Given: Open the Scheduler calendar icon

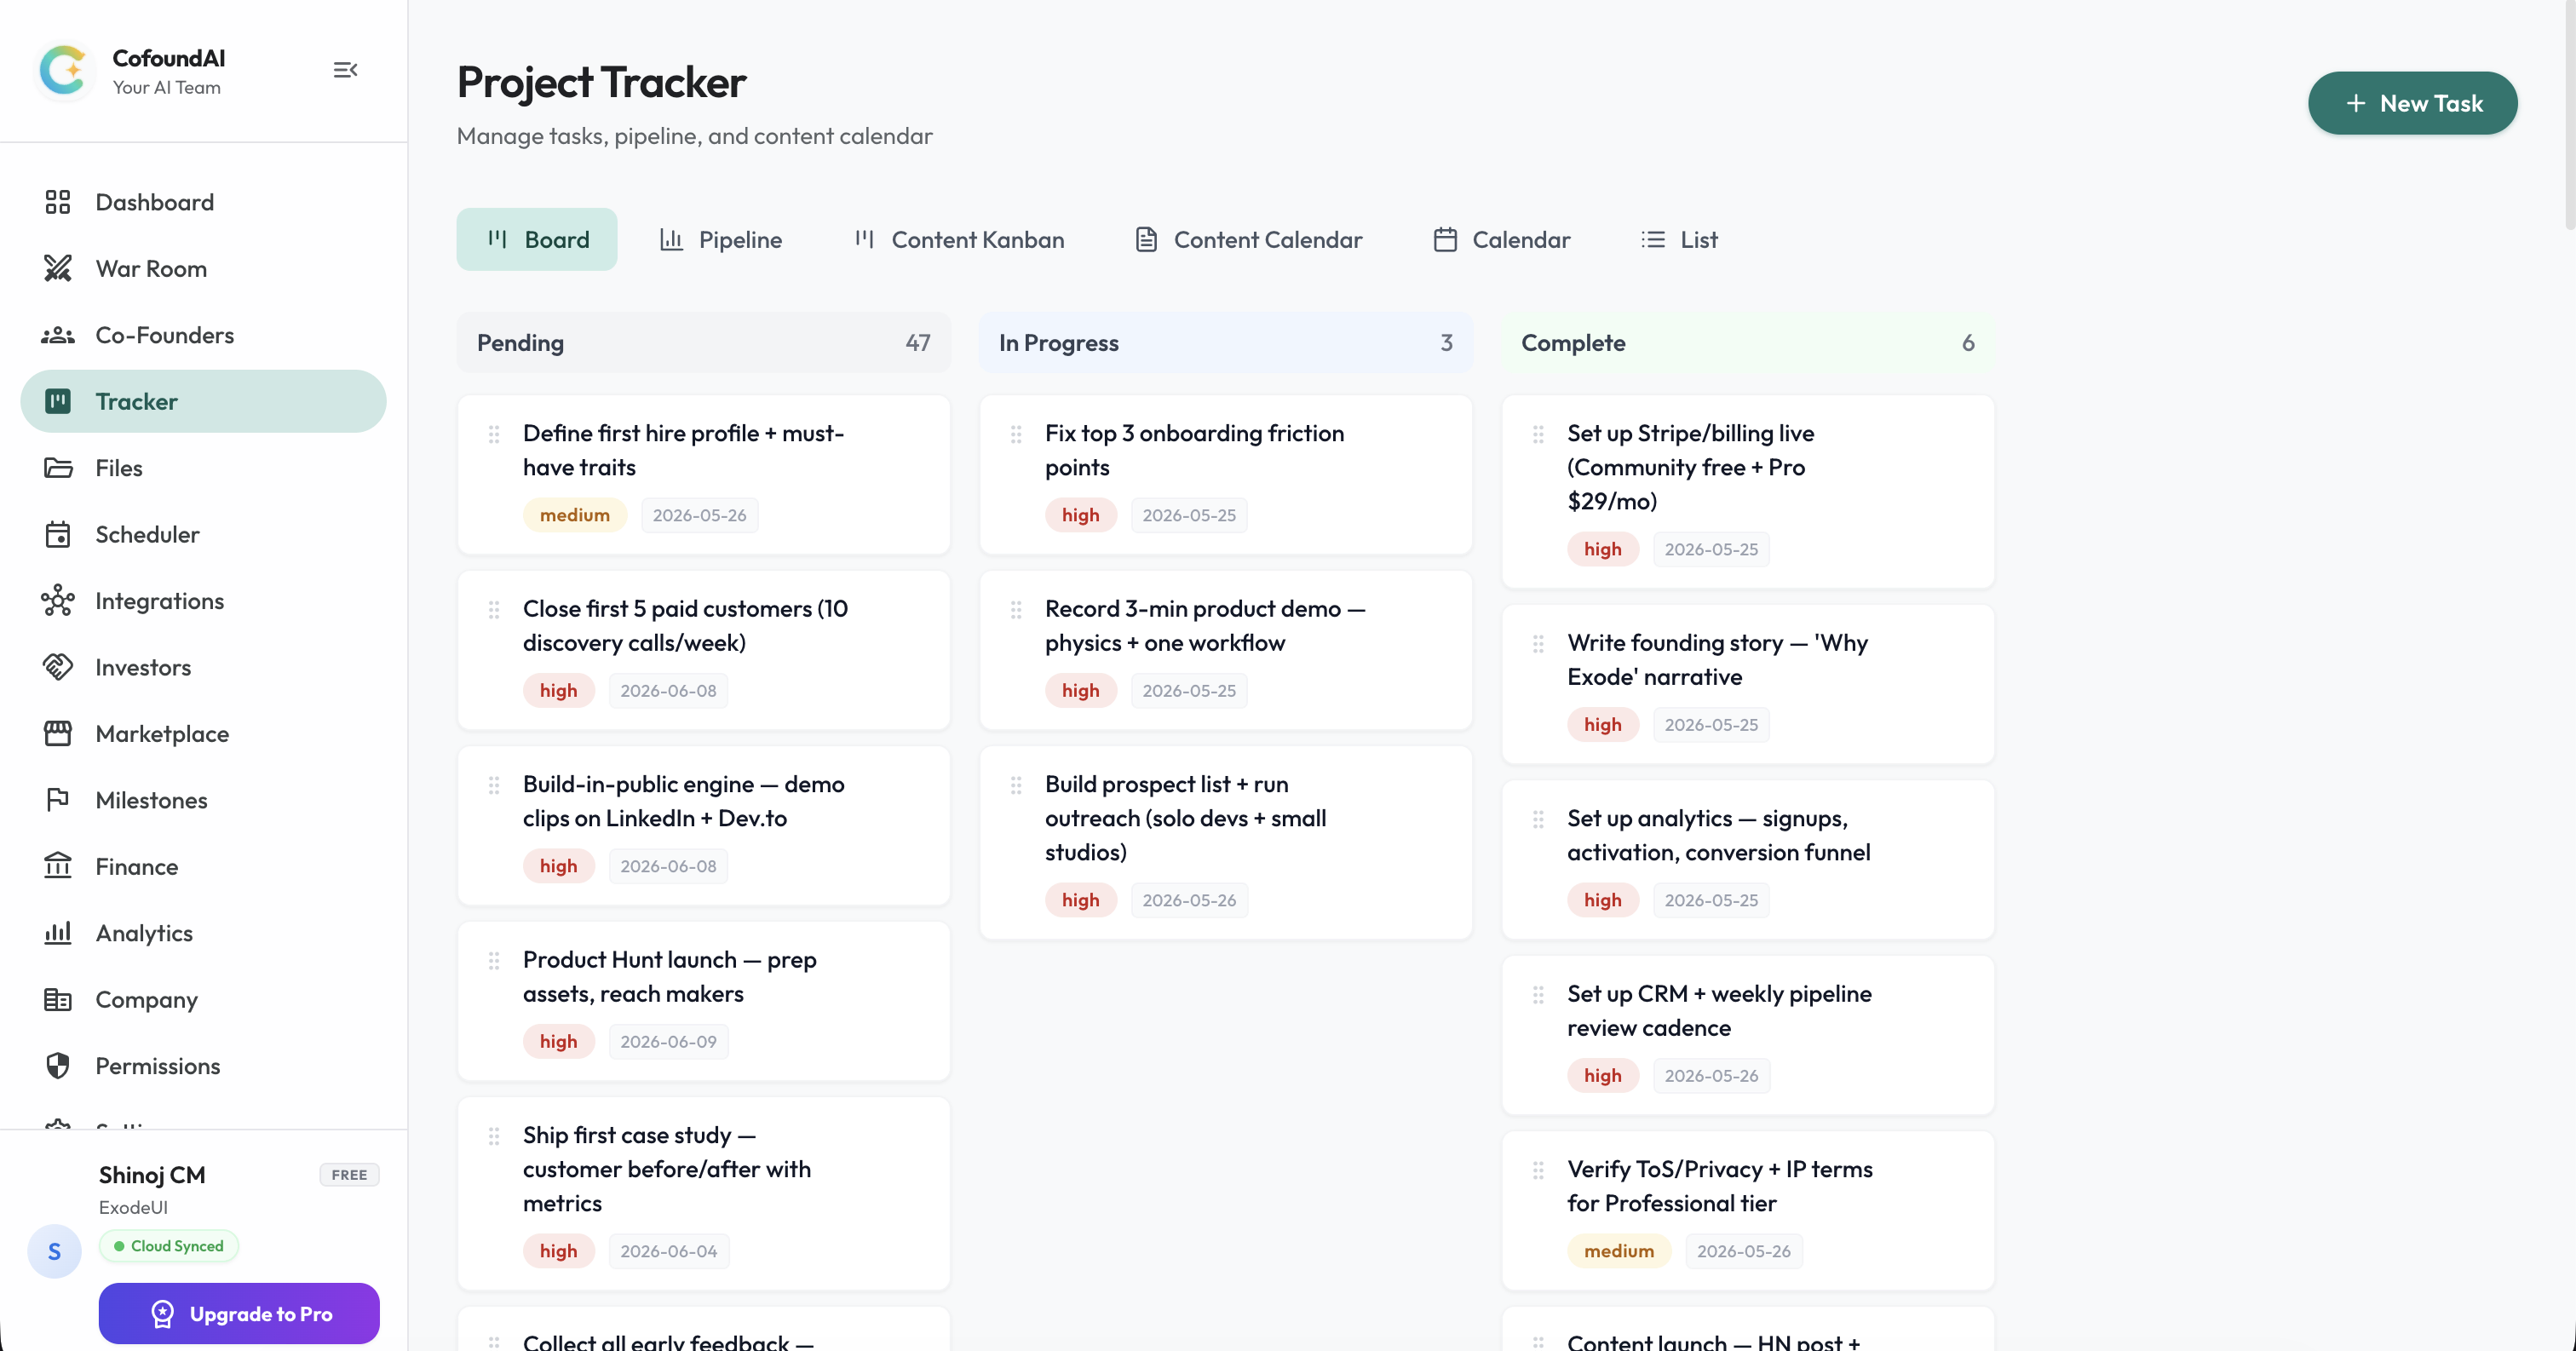Looking at the screenshot, I should point(58,534).
